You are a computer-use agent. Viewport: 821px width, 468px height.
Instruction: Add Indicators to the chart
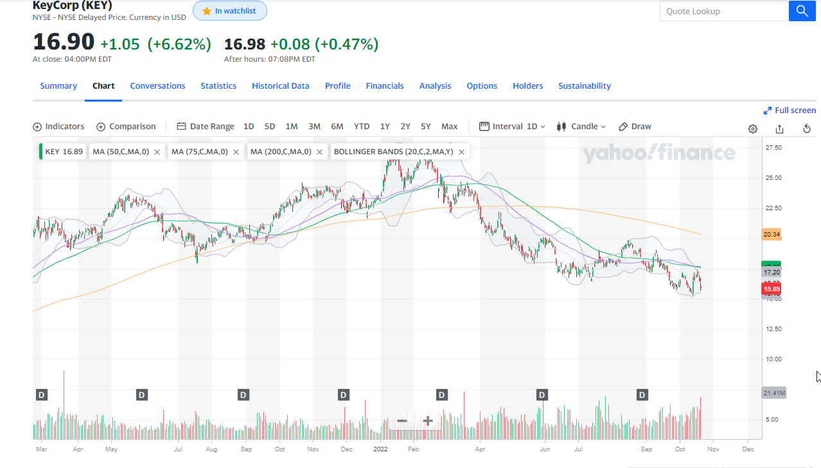pos(58,127)
